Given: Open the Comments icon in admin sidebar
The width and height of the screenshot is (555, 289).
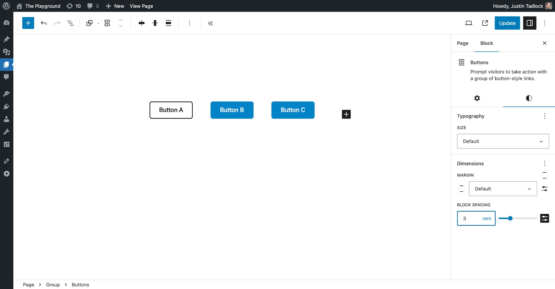Looking at the screenshot, I should [7, 77].
